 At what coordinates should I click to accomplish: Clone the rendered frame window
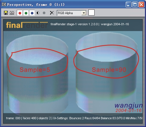(12, 13)
